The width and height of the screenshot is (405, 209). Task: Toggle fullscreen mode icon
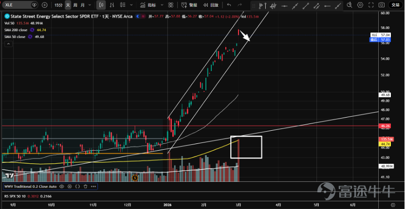click(x=371, y=5)
